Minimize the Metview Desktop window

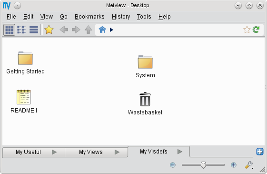coord(238,6)
